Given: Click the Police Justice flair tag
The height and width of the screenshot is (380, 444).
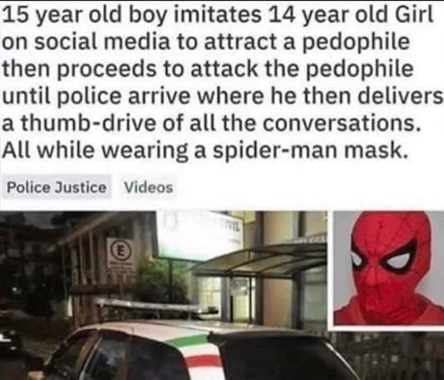Looking at the screenshot, I should coord(57,187).
